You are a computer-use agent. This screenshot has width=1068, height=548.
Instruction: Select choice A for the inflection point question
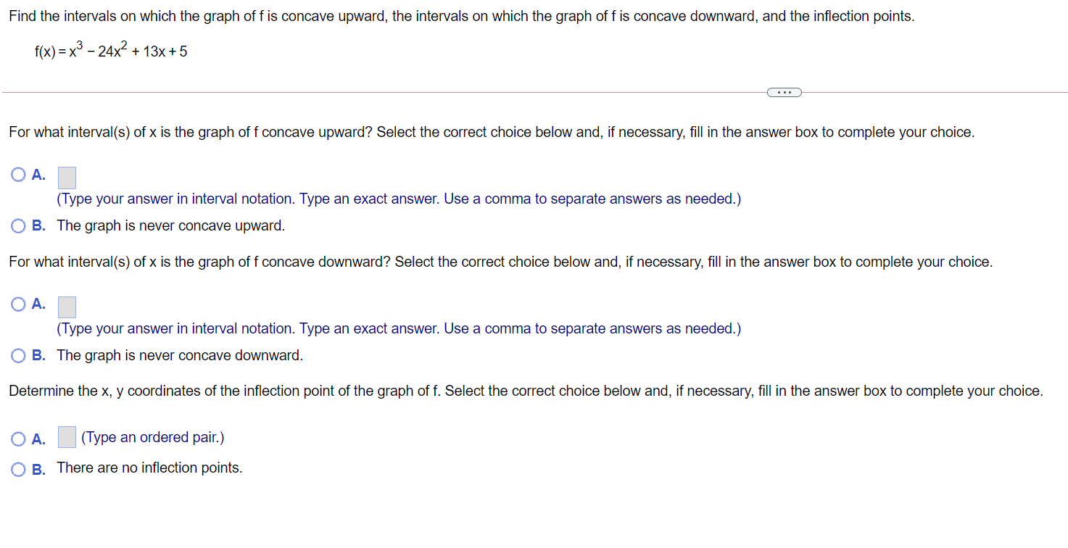click(x=18, y=437)
